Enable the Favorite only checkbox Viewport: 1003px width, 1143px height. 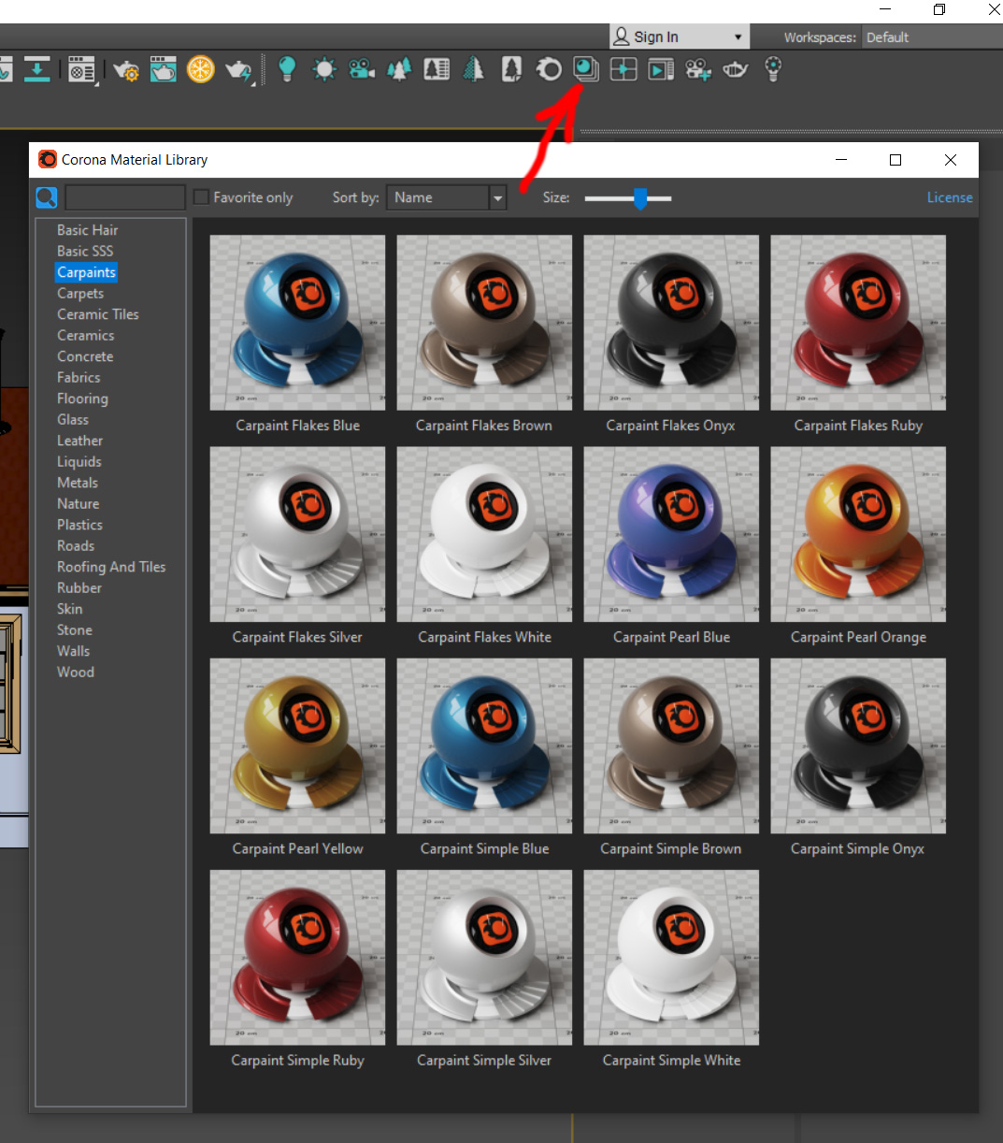(201, 197)
